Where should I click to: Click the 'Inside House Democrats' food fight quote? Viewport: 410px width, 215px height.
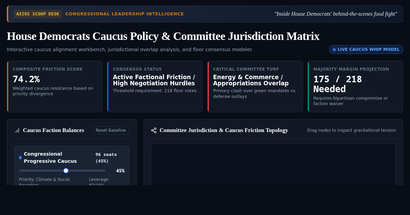(x=336, y=14)
